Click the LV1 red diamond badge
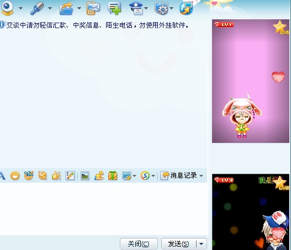The image size is (291, 250). pyautogui.click(x=224, y=24)
